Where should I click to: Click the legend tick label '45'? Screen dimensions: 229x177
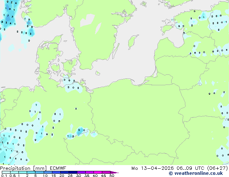[x=103, y=176]
